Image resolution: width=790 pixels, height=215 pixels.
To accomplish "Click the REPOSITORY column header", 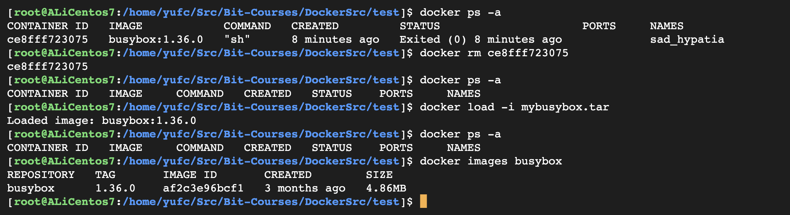I will (x=41, y=175).
